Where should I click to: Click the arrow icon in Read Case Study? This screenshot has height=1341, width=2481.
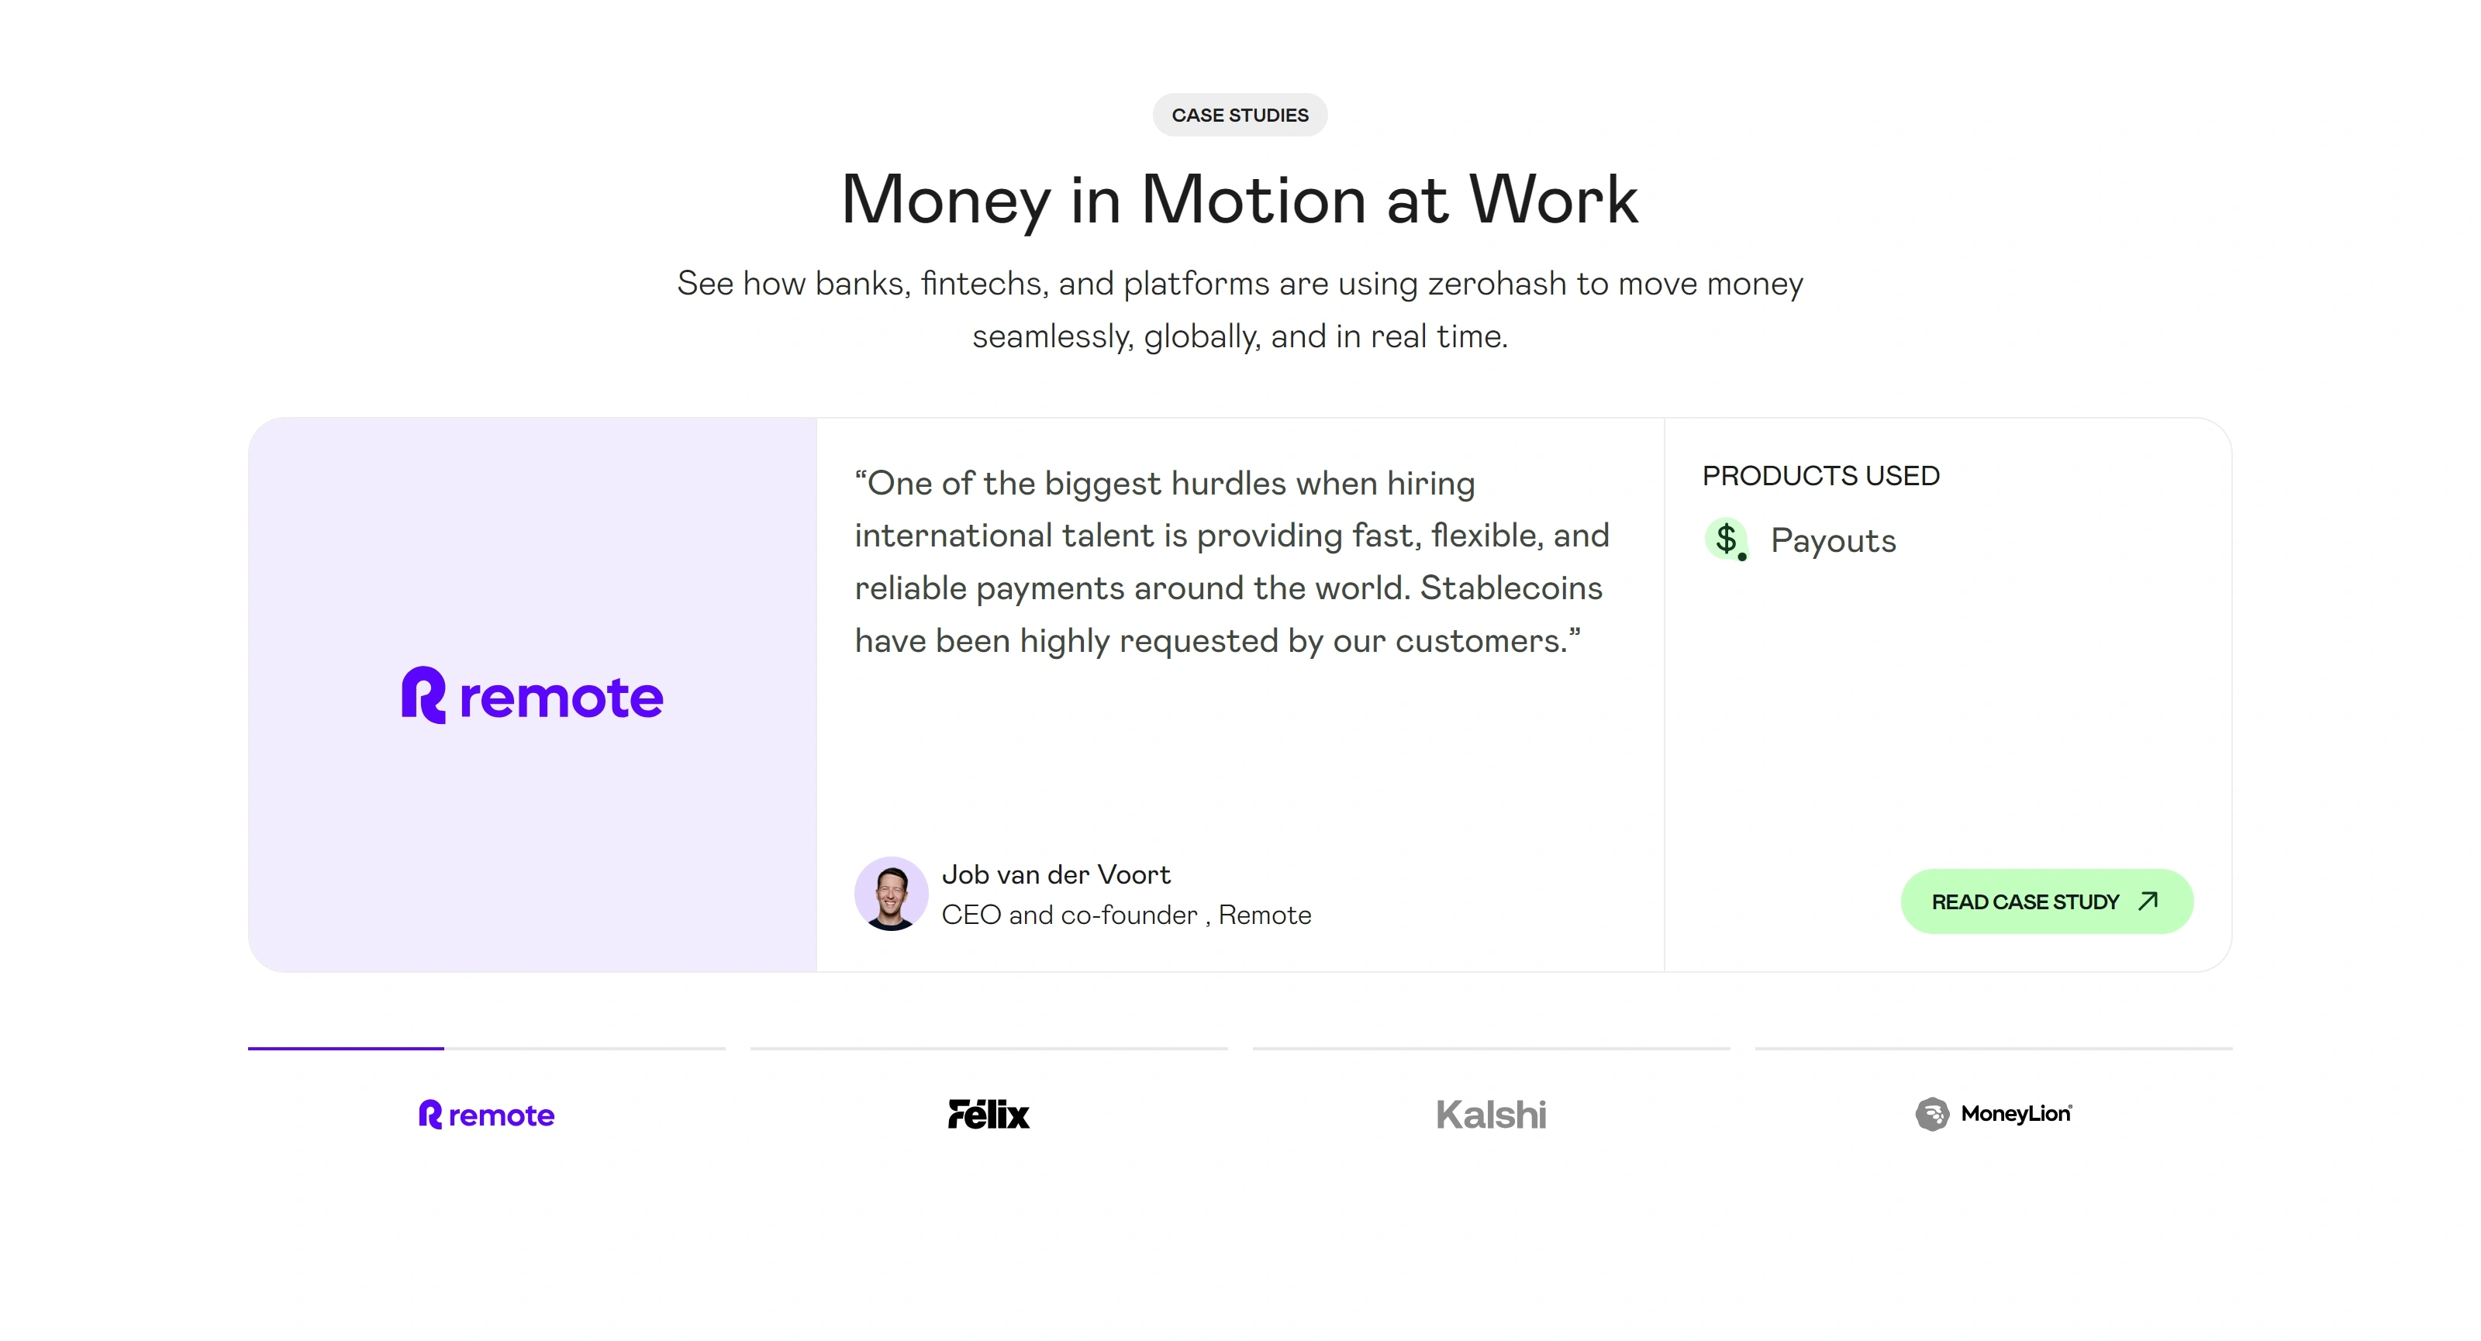(2148, 901)
